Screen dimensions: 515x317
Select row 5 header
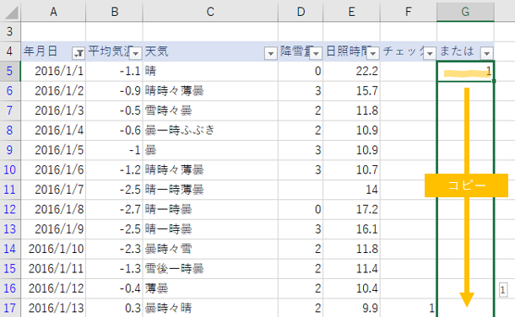10,71
